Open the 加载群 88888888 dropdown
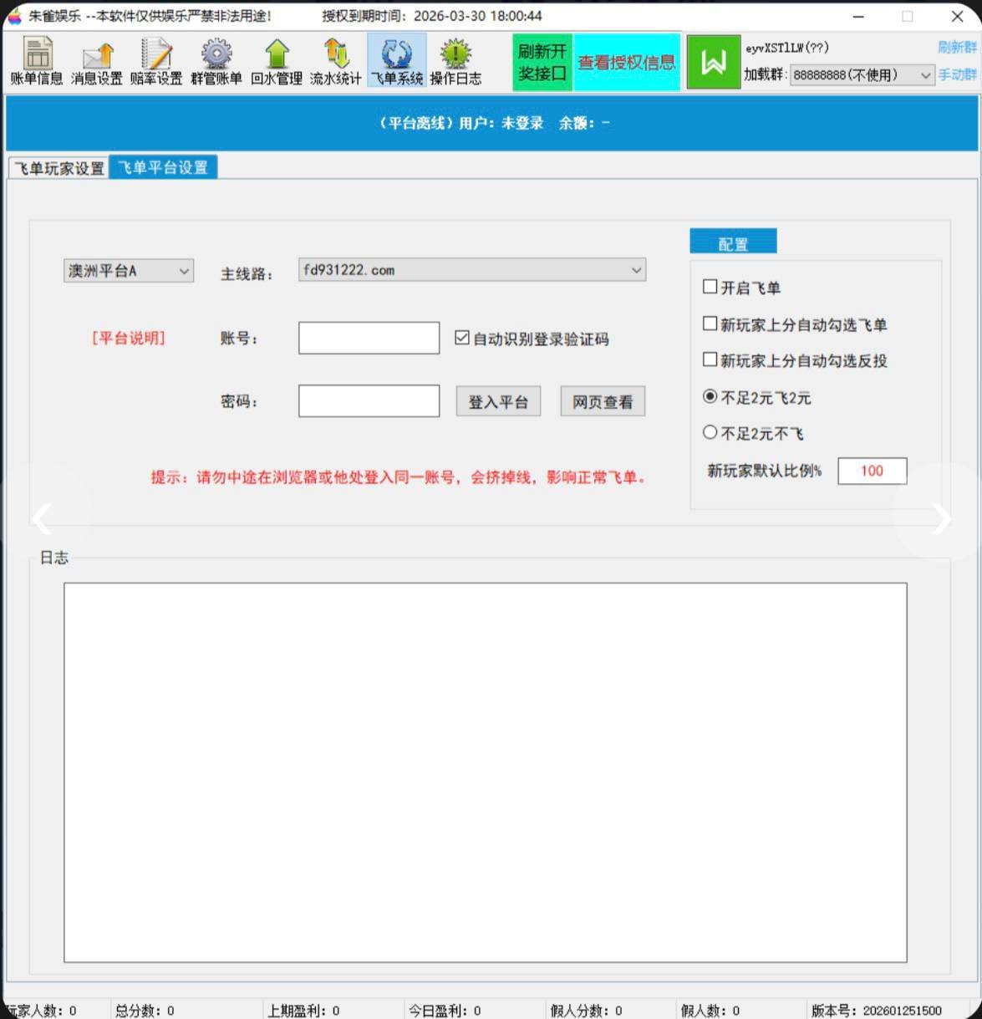The image size is (982, 1019). click(x=862, y=74)
